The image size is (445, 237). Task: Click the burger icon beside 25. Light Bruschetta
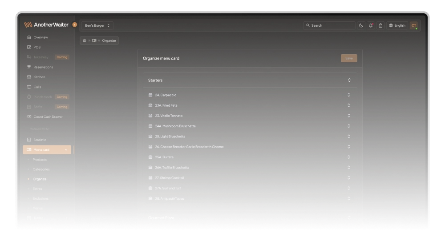tap(150, 137)
